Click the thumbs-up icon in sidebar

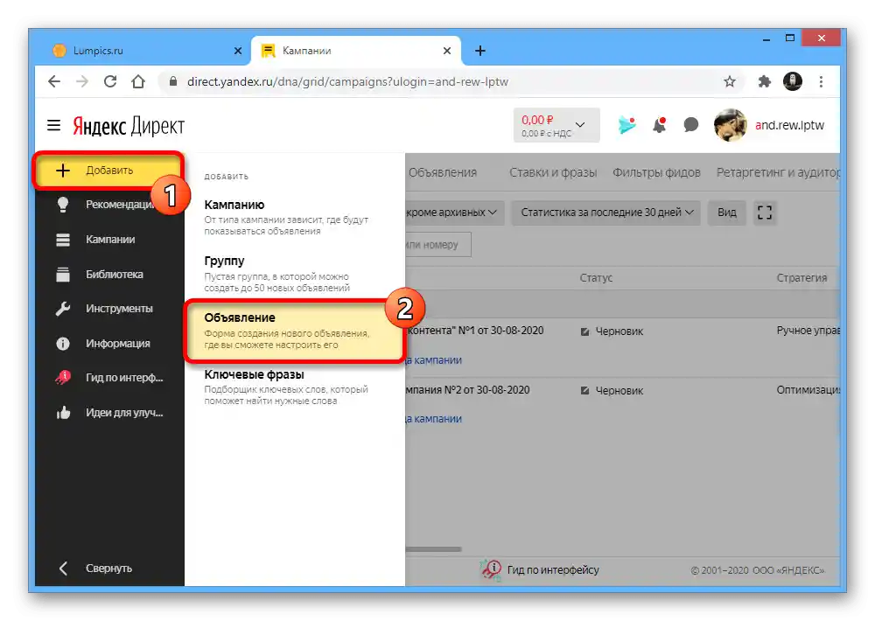pyautogui.click(x=63, y=413)
